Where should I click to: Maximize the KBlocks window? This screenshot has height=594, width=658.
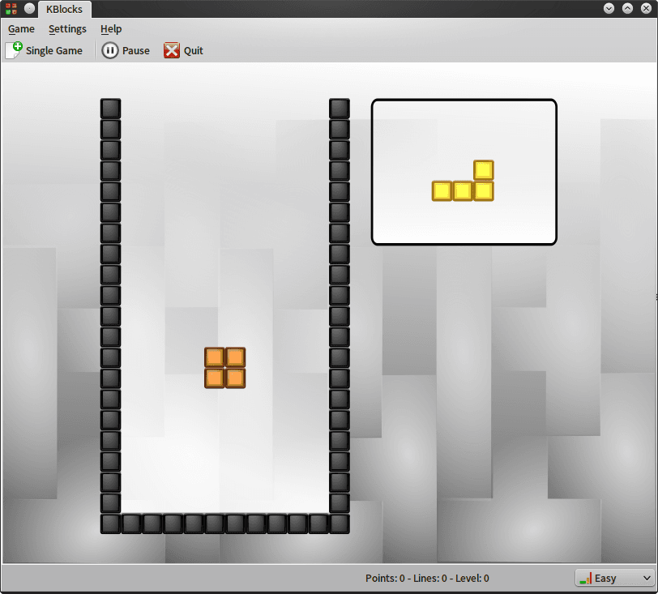tap(627, 8)
